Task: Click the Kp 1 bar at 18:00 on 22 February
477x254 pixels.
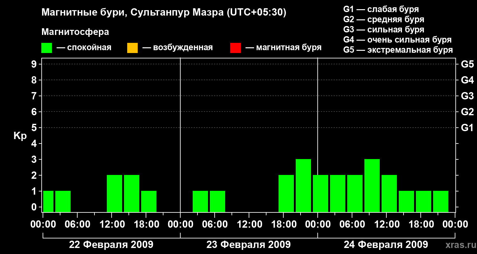Action: pos(149,201)
